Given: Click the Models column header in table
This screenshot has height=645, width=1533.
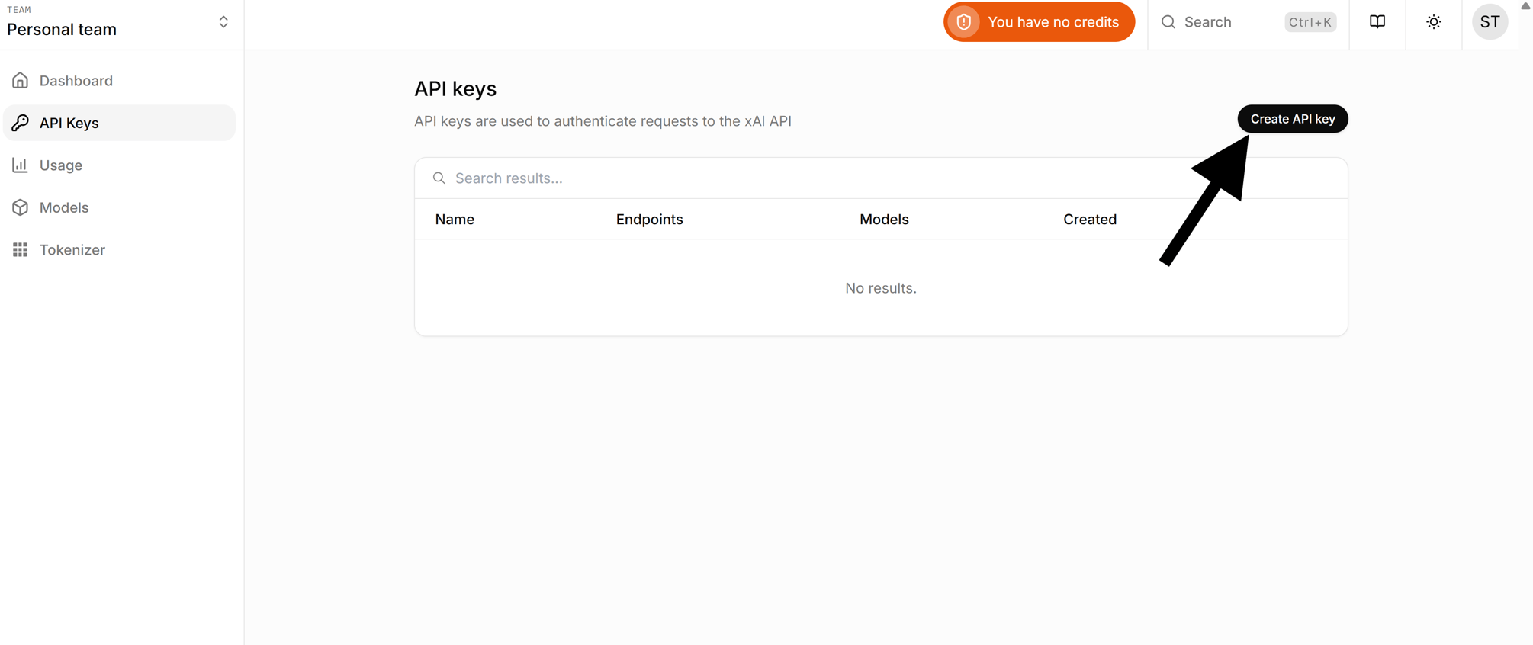Looking at the screenshot, I should click(x=884, y=220).
